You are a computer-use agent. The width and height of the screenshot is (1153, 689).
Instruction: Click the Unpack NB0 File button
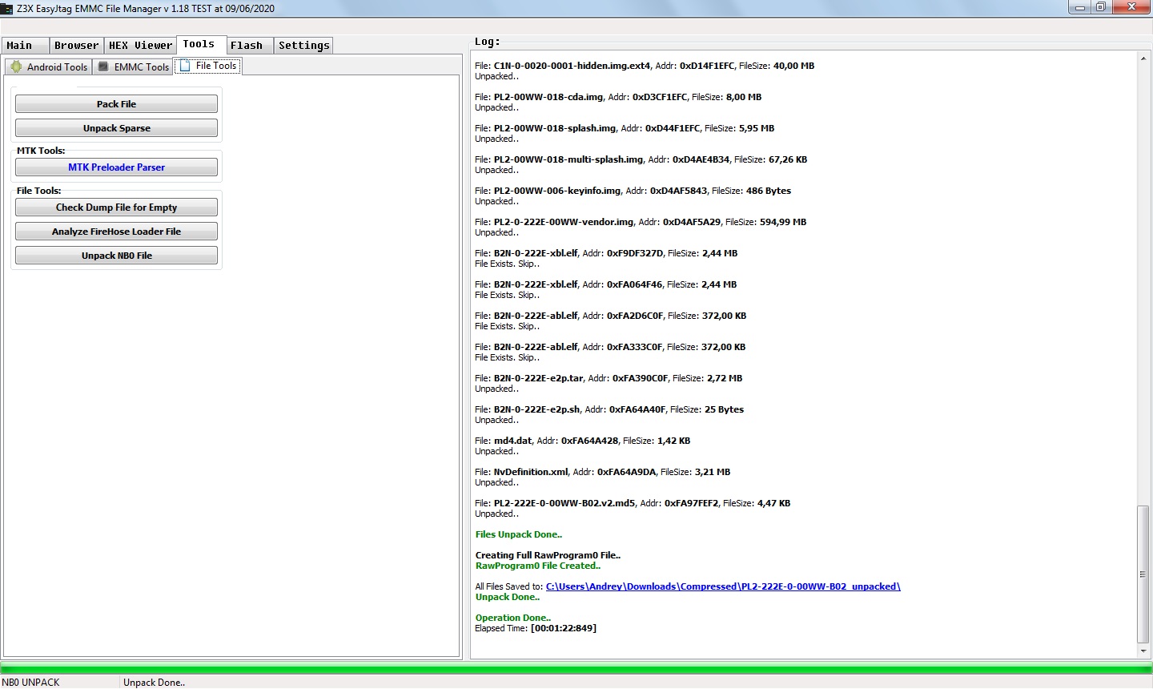click(x=116, y=256)
